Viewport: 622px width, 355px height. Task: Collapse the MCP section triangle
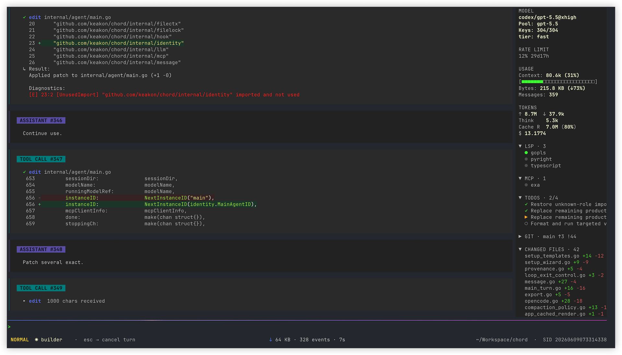(520, 178)
